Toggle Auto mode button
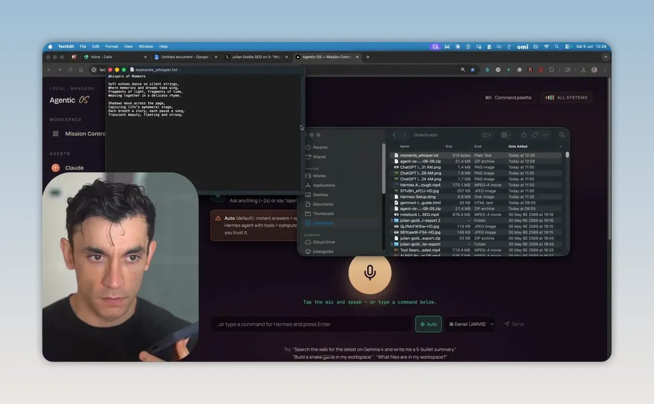The height and width of the screenshot is (404, 654). [428, 324]
